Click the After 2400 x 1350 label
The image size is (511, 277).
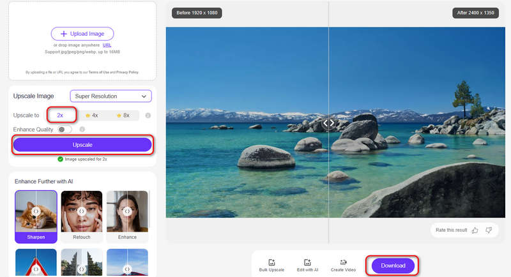coord(475,13)
